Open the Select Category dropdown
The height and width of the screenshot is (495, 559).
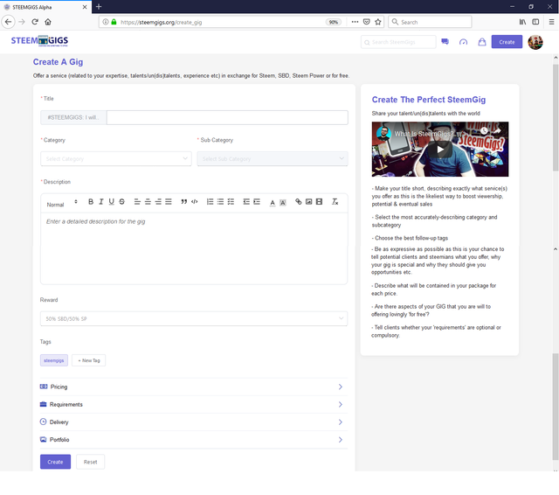tap(116, 159)
